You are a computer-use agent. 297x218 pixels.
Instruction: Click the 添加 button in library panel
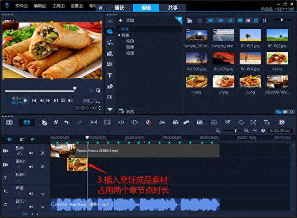coord(126,20)
